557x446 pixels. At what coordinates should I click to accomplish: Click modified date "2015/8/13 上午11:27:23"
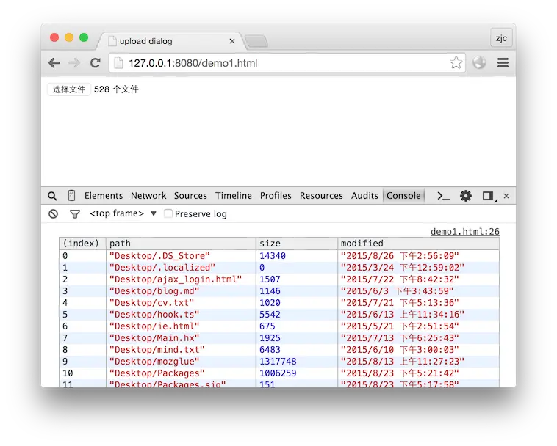pyautogui.click(x=403, y=361)
